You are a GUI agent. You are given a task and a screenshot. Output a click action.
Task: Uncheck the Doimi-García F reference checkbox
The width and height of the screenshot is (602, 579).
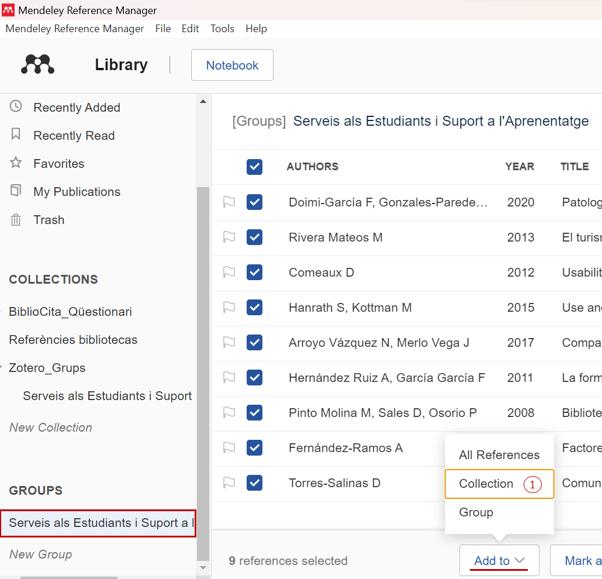[x=255, y=202]
